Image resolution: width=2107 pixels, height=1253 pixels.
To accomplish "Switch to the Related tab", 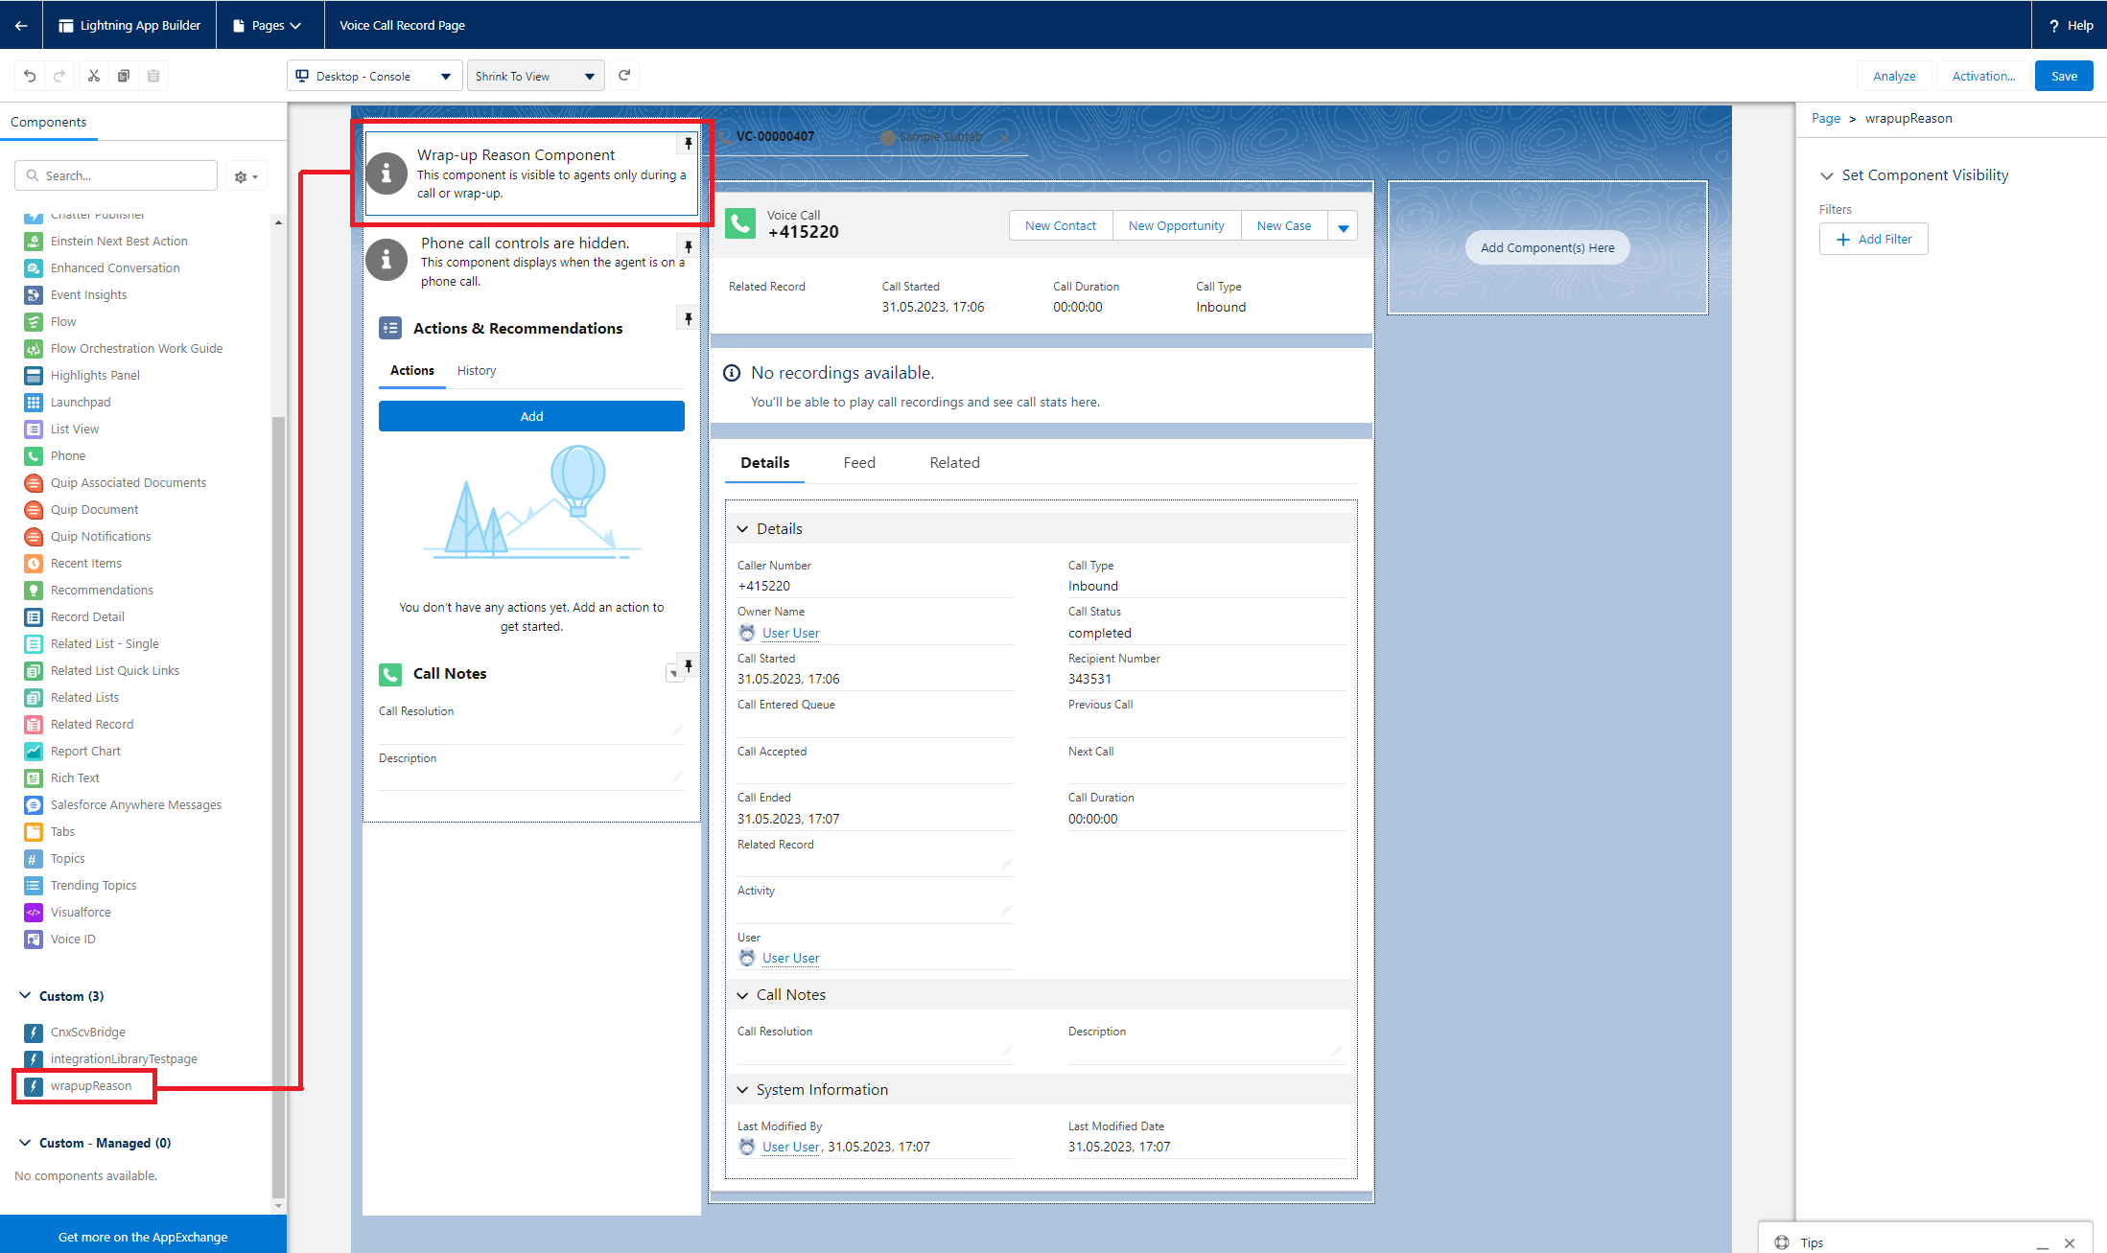I will [955, 463].
